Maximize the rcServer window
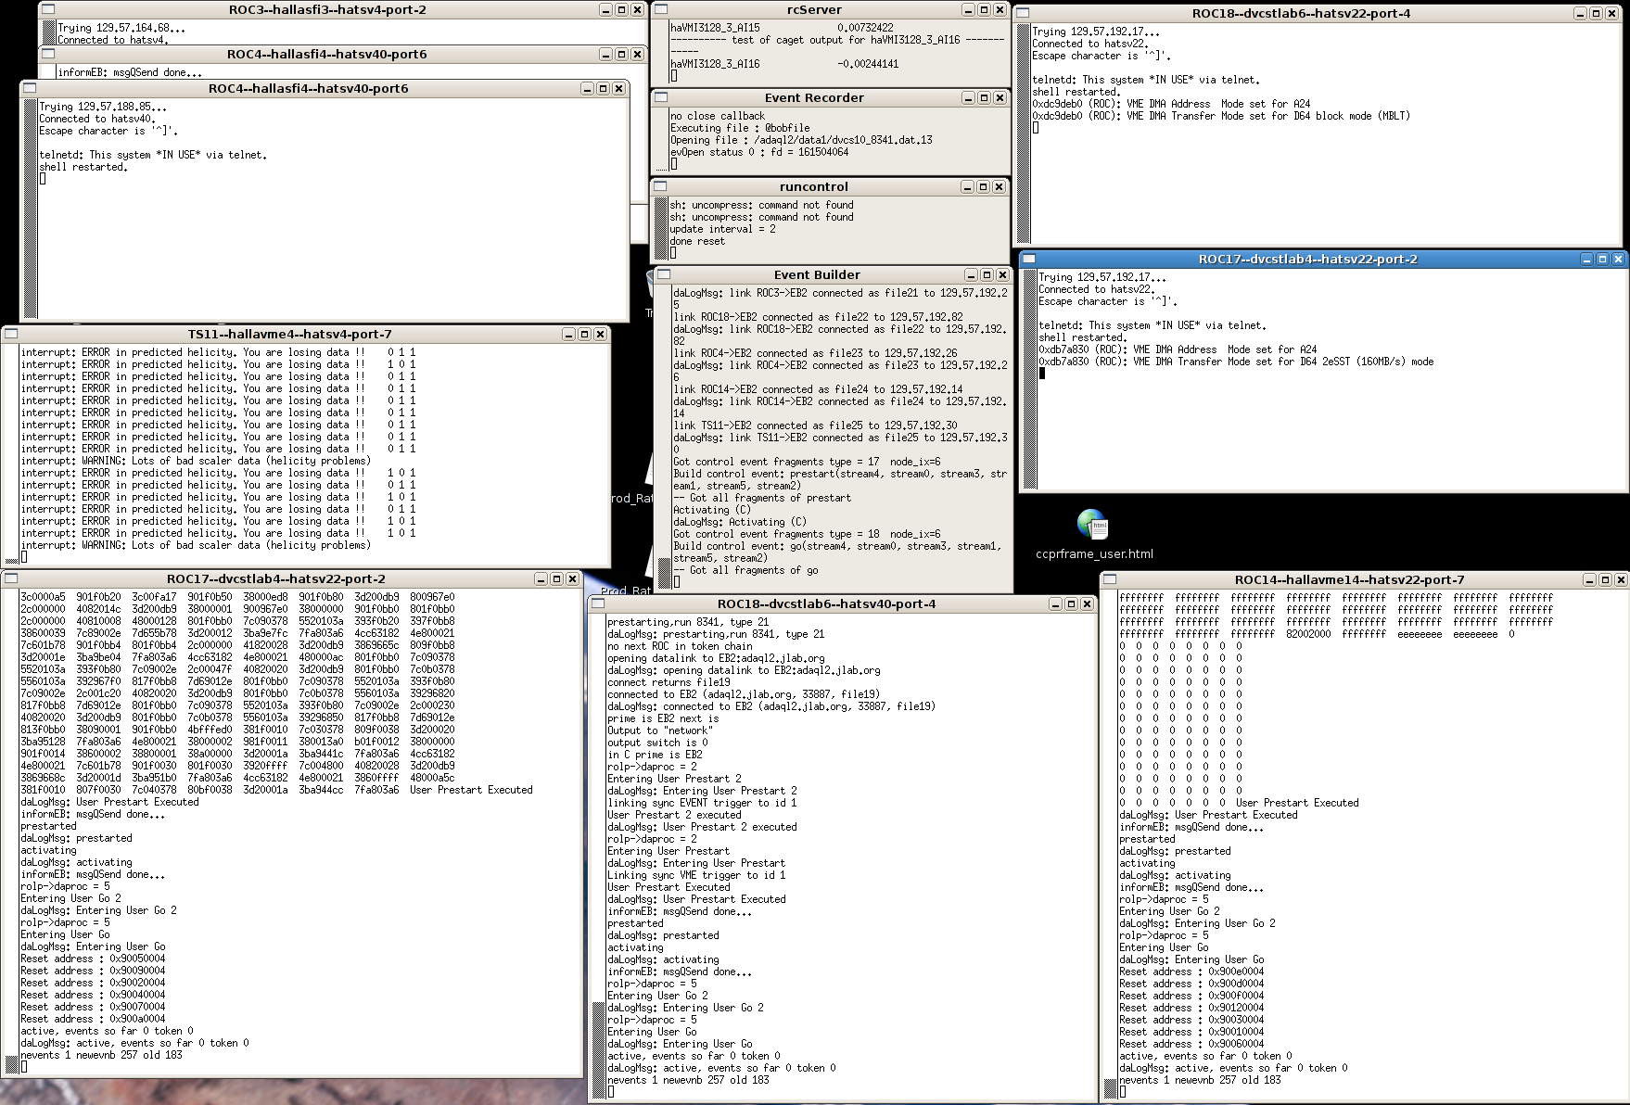Image resolution: width=1630 pixels, height=1105 pixels. [984, 10]
